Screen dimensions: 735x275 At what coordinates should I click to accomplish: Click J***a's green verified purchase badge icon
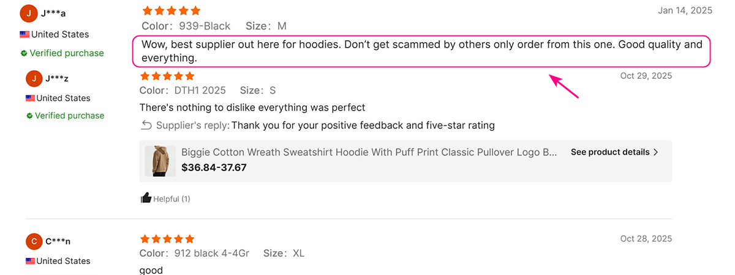(24, 53)
